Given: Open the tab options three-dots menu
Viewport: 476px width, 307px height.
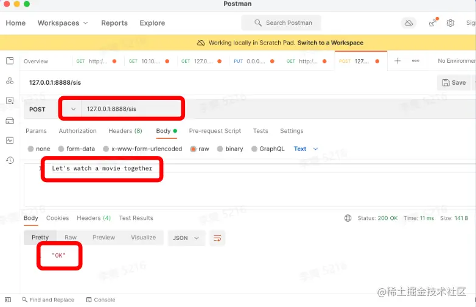Looking at the screenshot, I should (416, 61).
